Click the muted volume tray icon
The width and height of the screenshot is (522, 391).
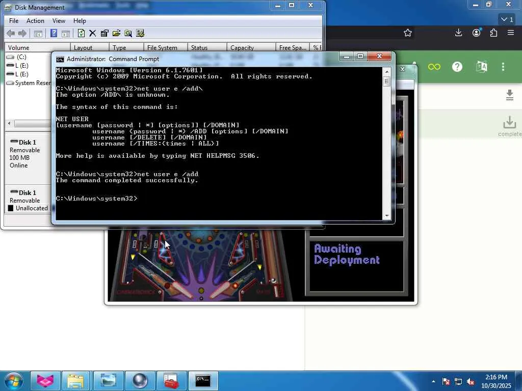pos(471,382)
